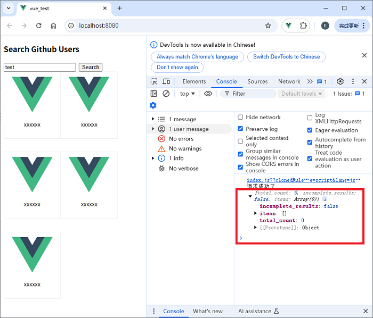The image size is (373, 318).
Task: Click the Search button
Action: tap(91, 68)
